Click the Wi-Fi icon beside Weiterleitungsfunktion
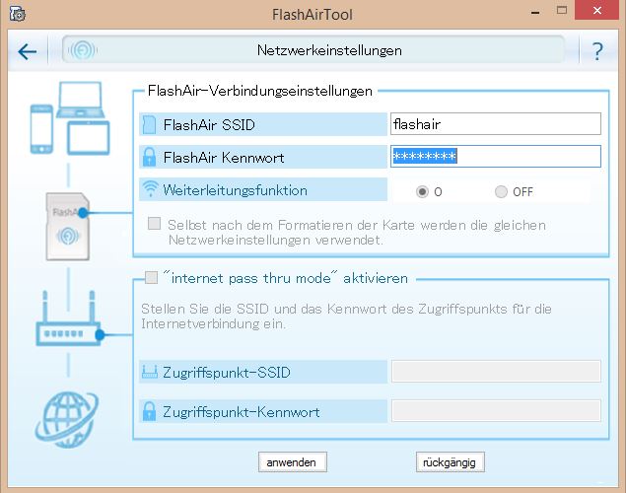 (150, 189)
